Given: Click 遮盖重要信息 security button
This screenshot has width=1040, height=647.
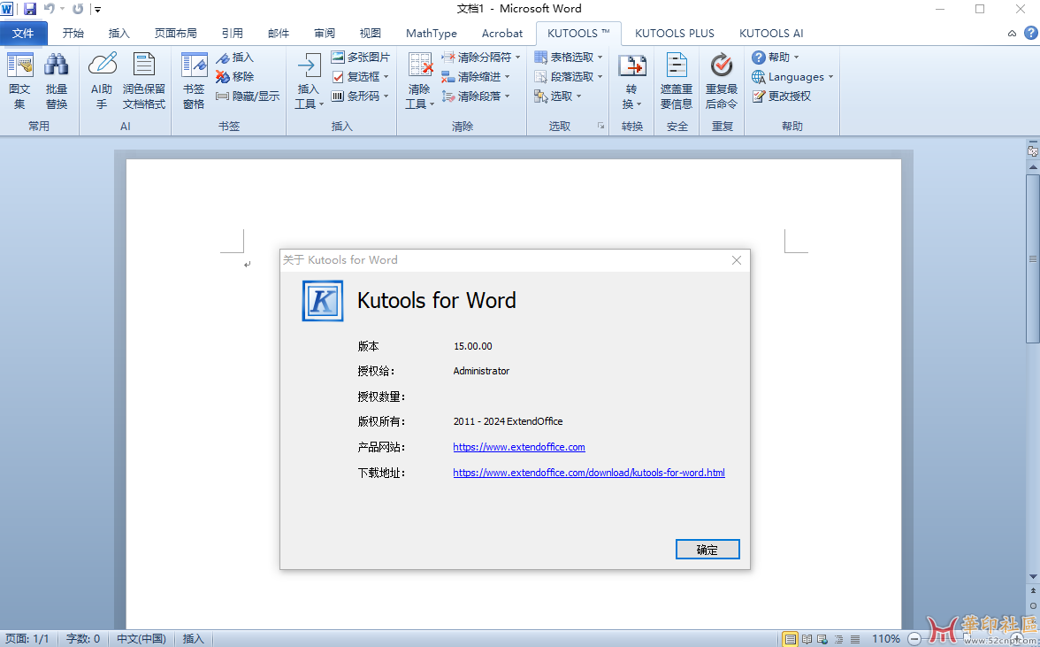Looking at the screenshot, I should pyautogui.click(x=677, y=81).
